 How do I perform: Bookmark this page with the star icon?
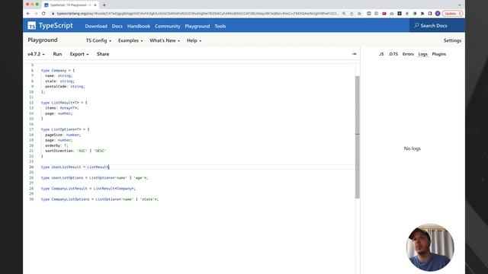(359, 14)
